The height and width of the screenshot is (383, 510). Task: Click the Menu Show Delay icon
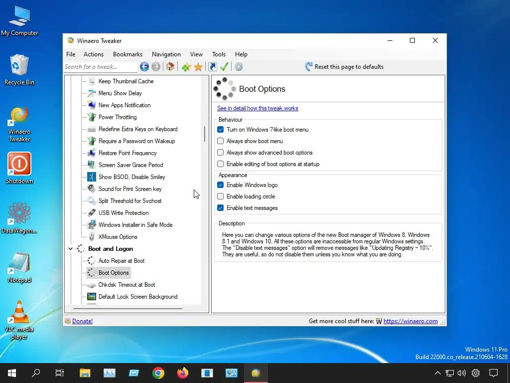pos(92,93)
